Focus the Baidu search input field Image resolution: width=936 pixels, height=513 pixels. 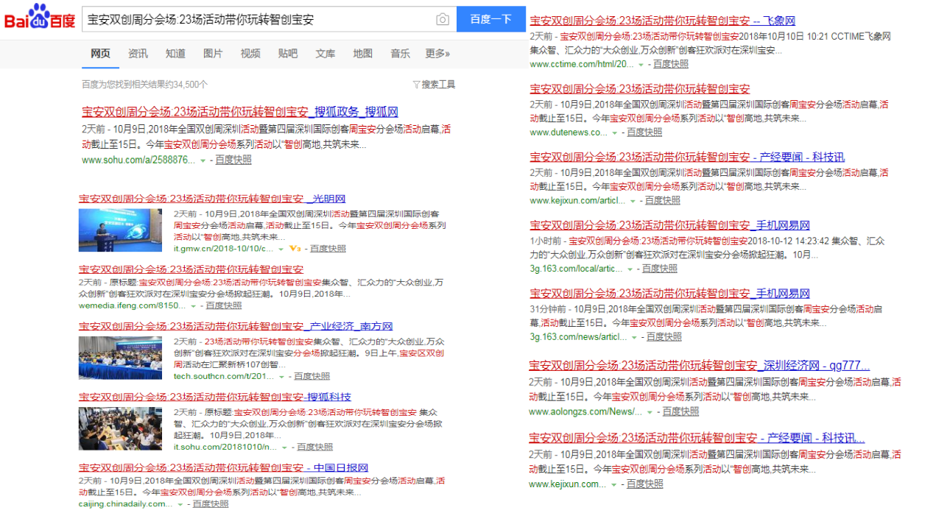(258, 20)
